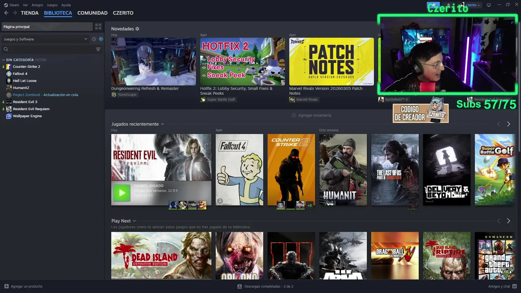Image resolution: width=521 pixels, height=293 pixels.
Task: Go back with the left arrow
Action: coord(6,13)
